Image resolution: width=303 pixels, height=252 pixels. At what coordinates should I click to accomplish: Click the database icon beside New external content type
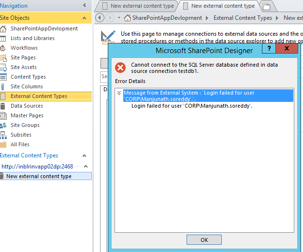pos(2,176)
